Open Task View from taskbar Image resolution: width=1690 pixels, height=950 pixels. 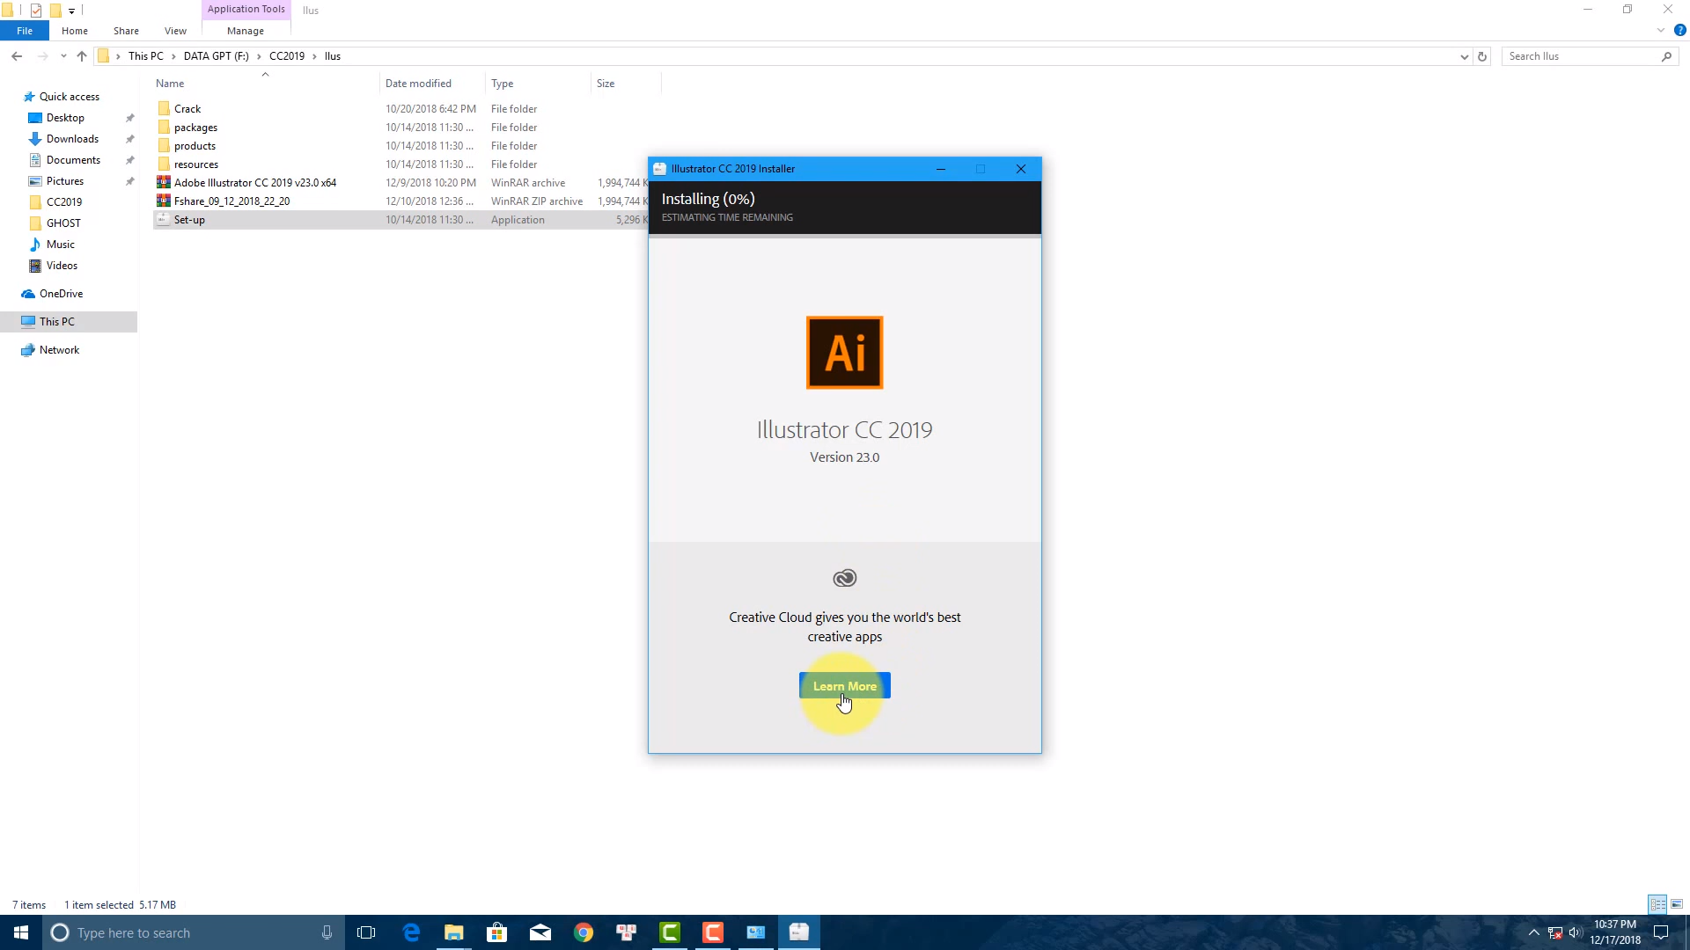click(x=366, y=932)
